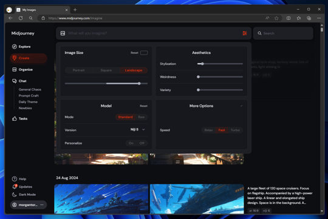
Task: Open the Tasks page
Action: [20, 119]
